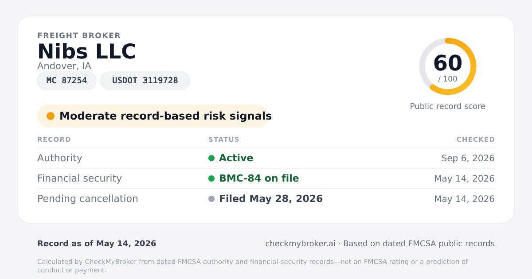The image size is (532, 279).
Task: Click the circular score gauge showing 60
Action: point(448,66)
